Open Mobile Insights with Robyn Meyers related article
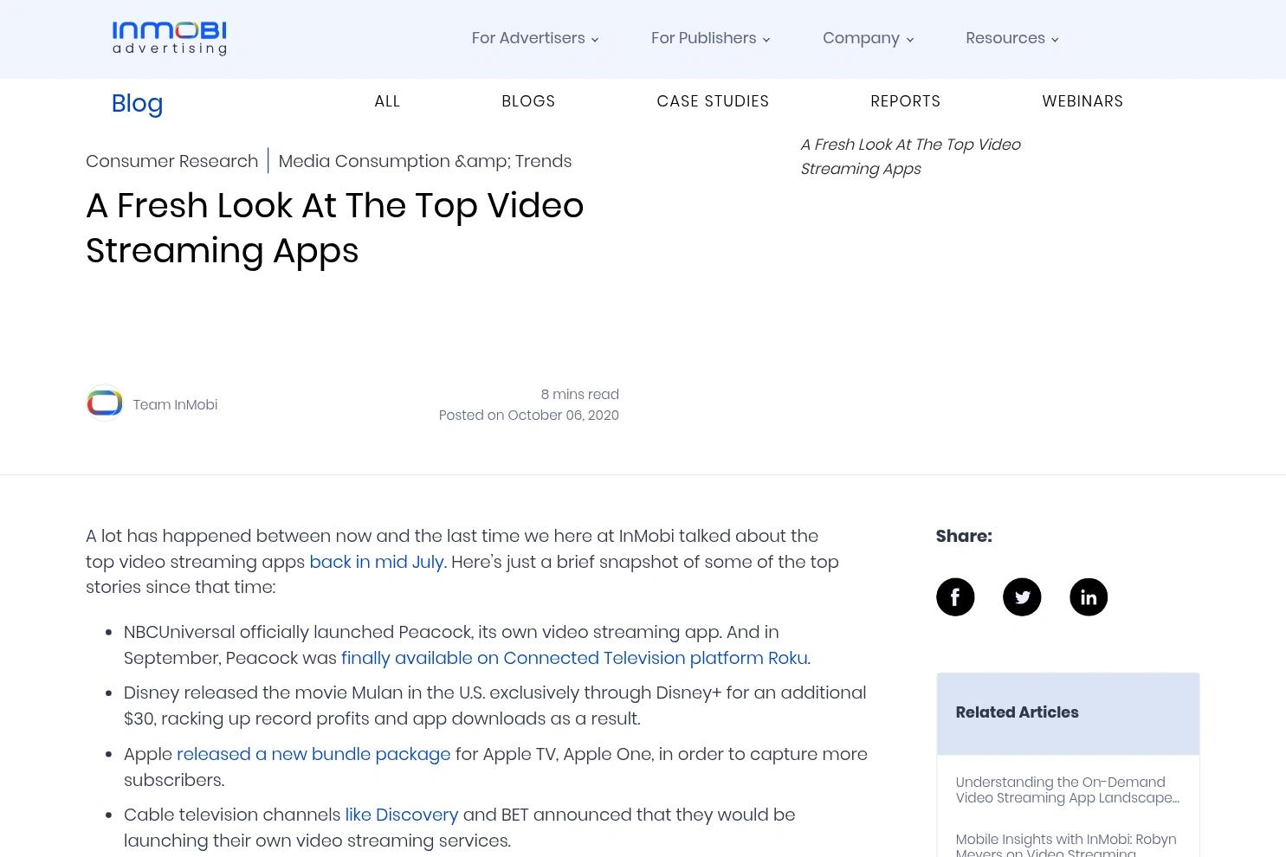Viewport: 1286px width, 857px height. (x=1066, y=845)
